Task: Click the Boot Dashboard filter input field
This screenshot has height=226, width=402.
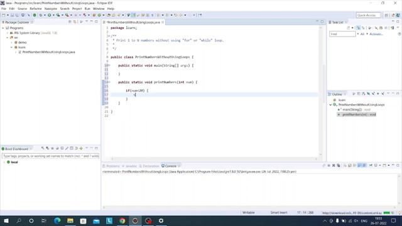Action: click(x=50, y=156)
